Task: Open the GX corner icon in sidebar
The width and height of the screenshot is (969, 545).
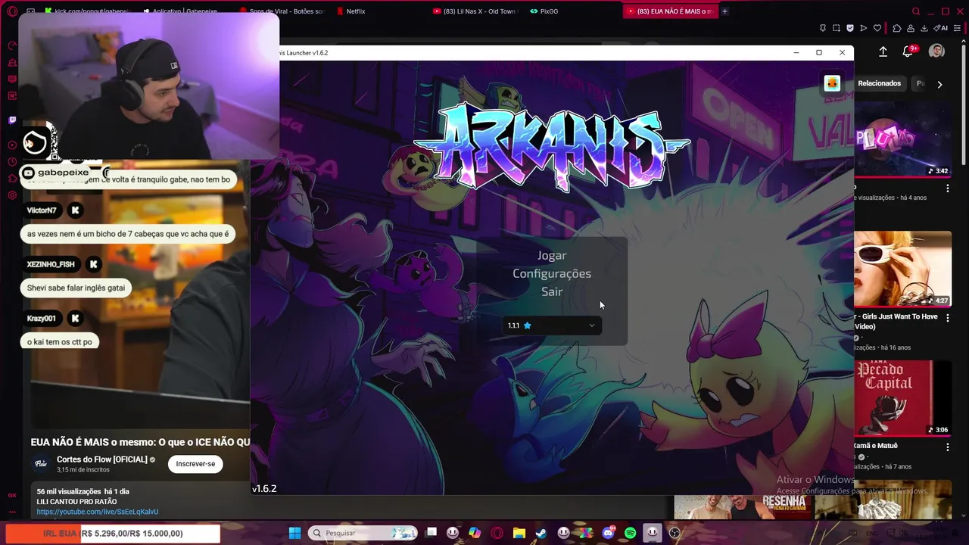Action: [x=12, y=494]
